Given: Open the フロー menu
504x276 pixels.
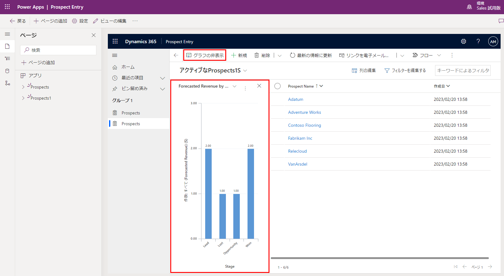Looking at the screenshot, I should (x=426, y=55).
